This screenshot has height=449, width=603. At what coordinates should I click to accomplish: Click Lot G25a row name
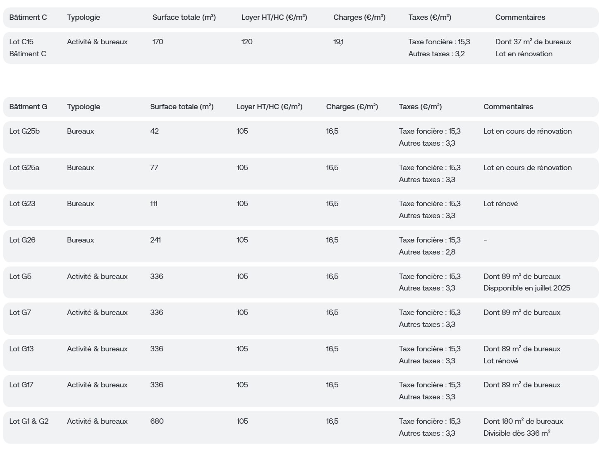point(24,168)
